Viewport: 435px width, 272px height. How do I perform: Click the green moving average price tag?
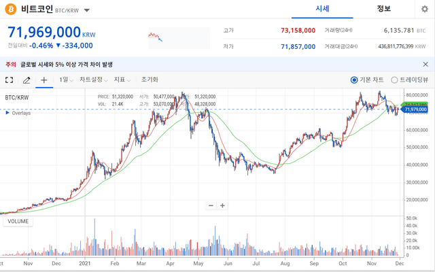pos(415,104)
